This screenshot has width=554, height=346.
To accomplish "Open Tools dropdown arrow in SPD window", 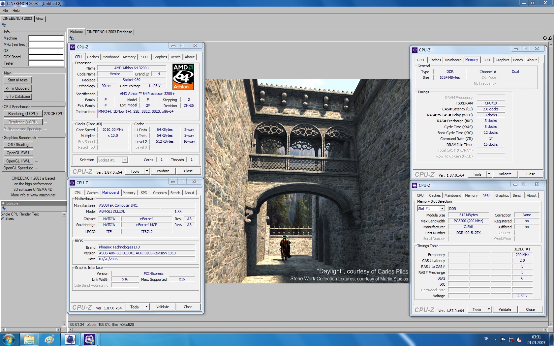I will tap(489, 309).
